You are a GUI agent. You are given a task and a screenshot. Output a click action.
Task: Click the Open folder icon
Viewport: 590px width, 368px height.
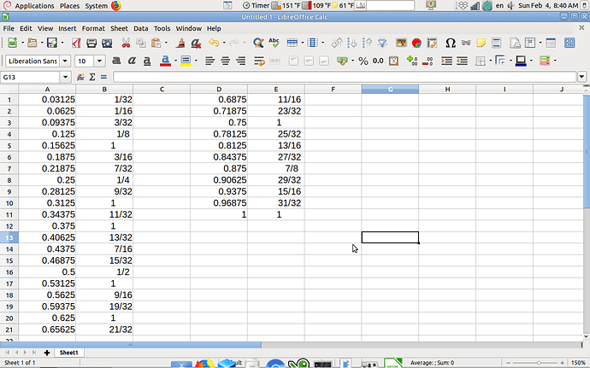32,43
